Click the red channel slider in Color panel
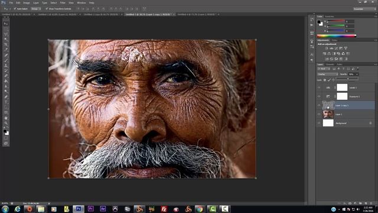This screenshot has height=213, width=378. (x=336, y=21)
